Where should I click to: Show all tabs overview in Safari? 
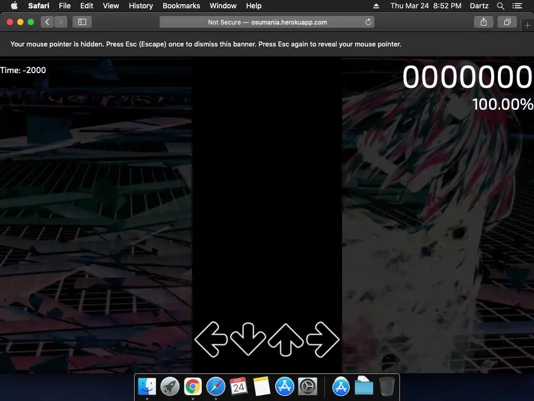507,22
